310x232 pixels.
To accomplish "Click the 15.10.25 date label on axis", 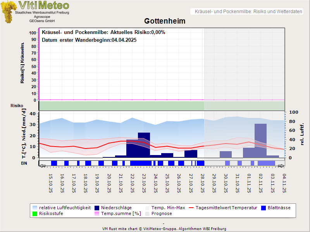I will point(51,184).
